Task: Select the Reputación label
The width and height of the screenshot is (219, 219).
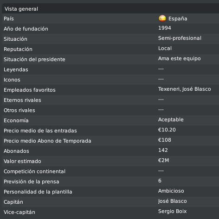Action: 18,49
